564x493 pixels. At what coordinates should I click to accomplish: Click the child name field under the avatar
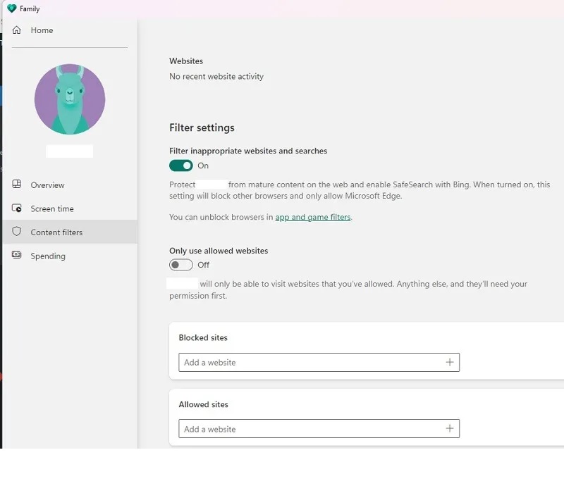click(x=70, y=151)
